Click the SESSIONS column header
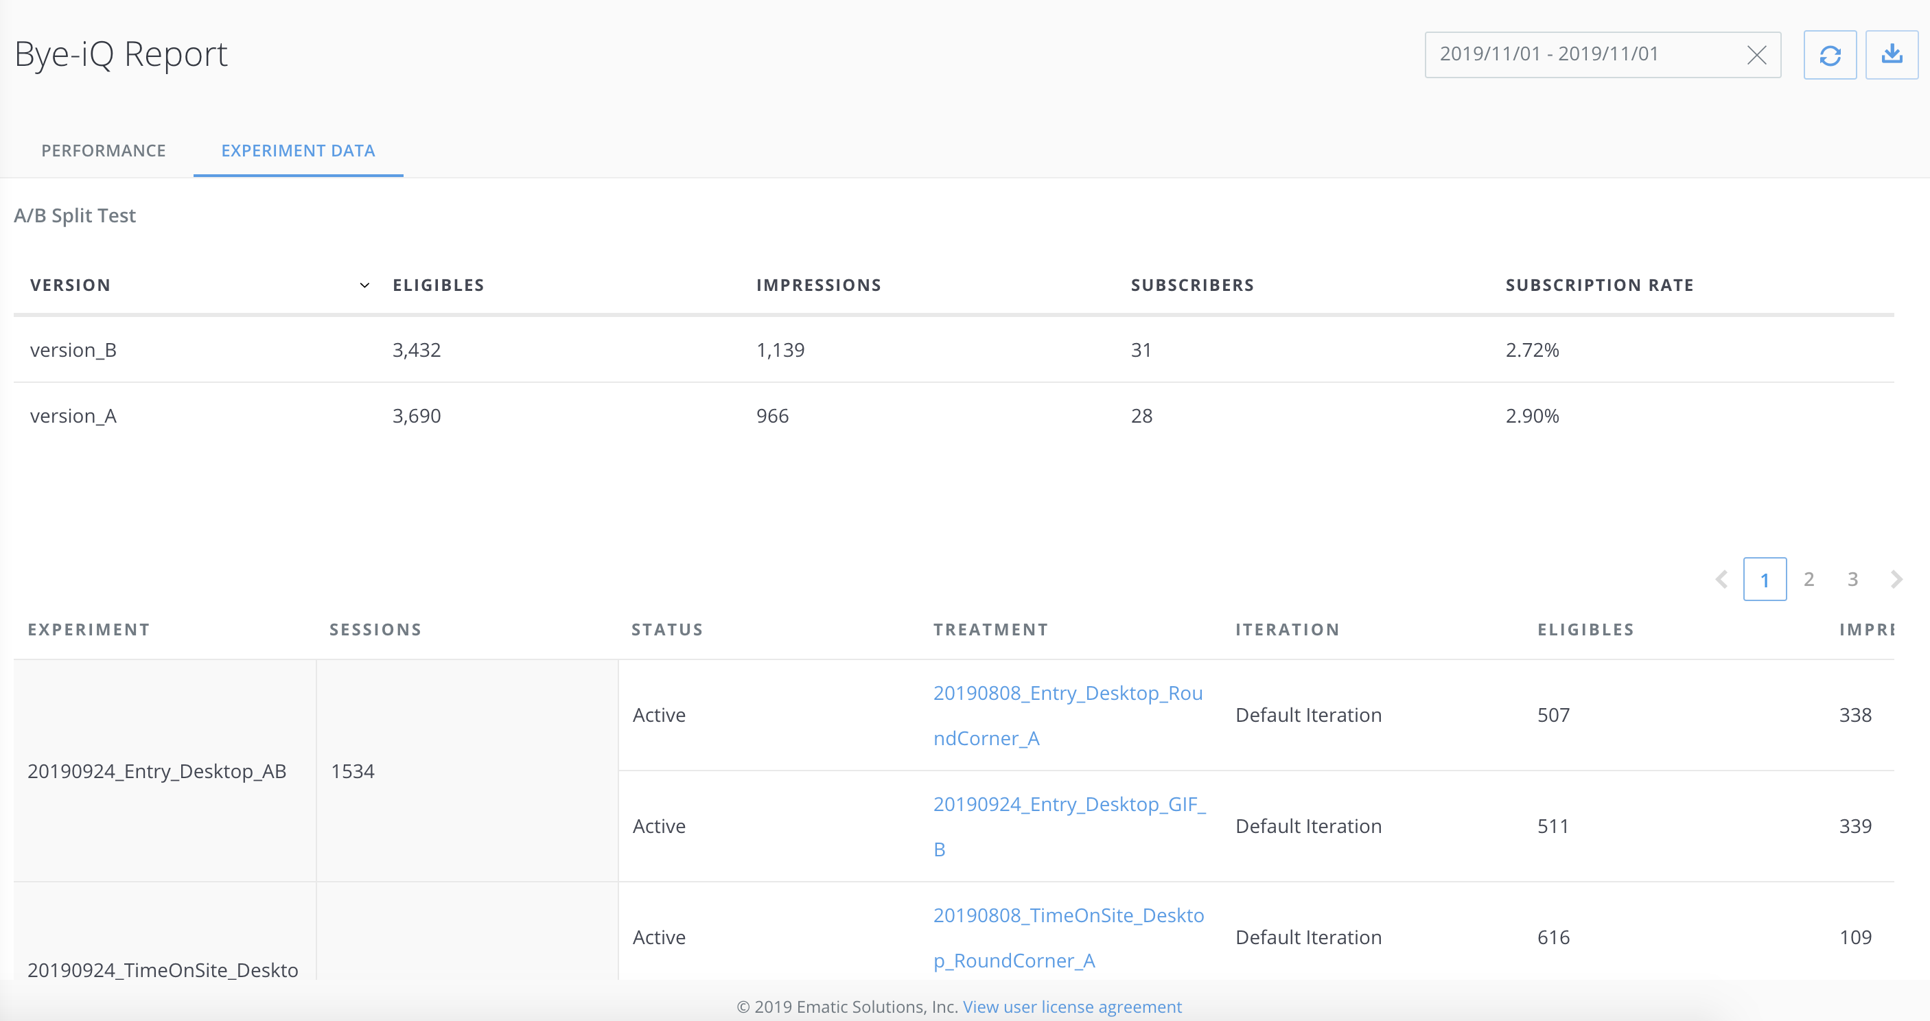This screenshot has height=1021, width=1930. 375,630
